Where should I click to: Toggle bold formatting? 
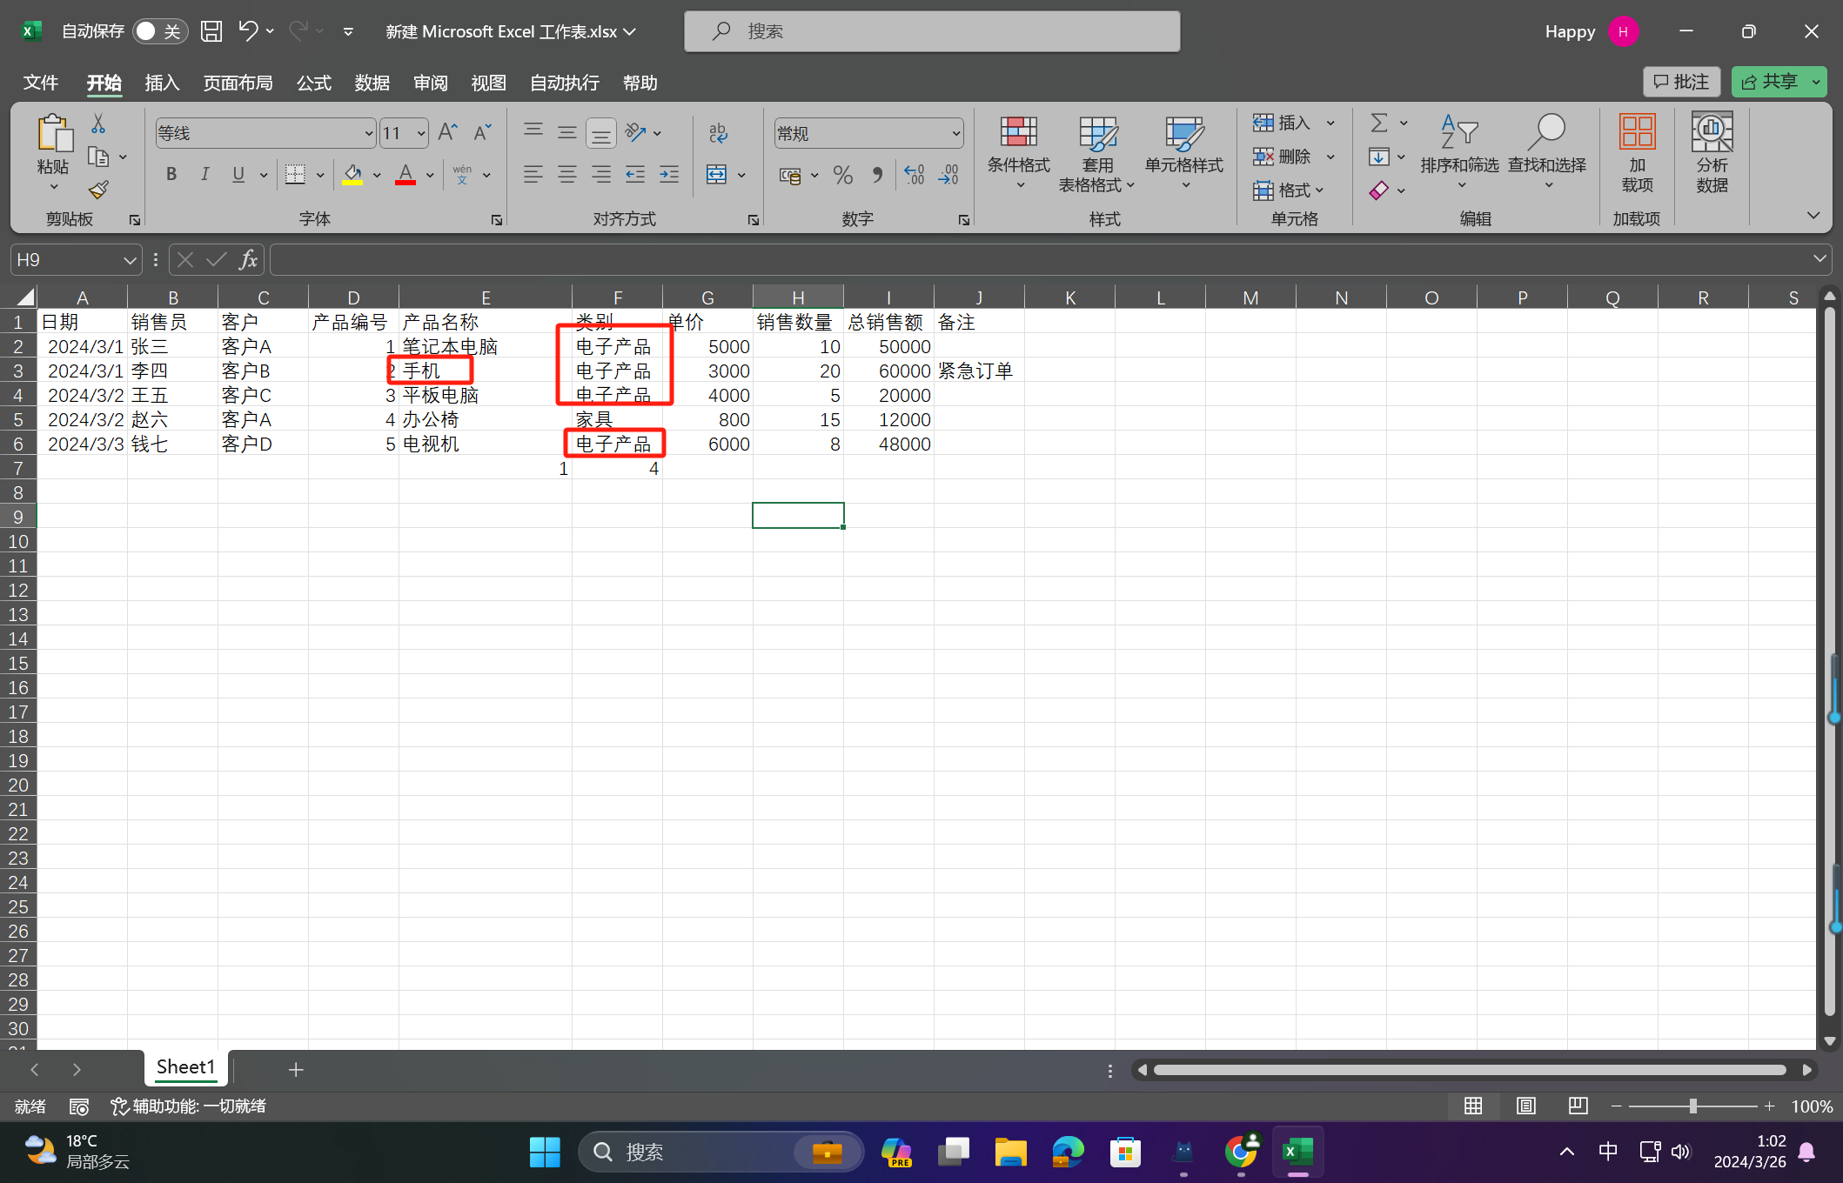point(171,175)
